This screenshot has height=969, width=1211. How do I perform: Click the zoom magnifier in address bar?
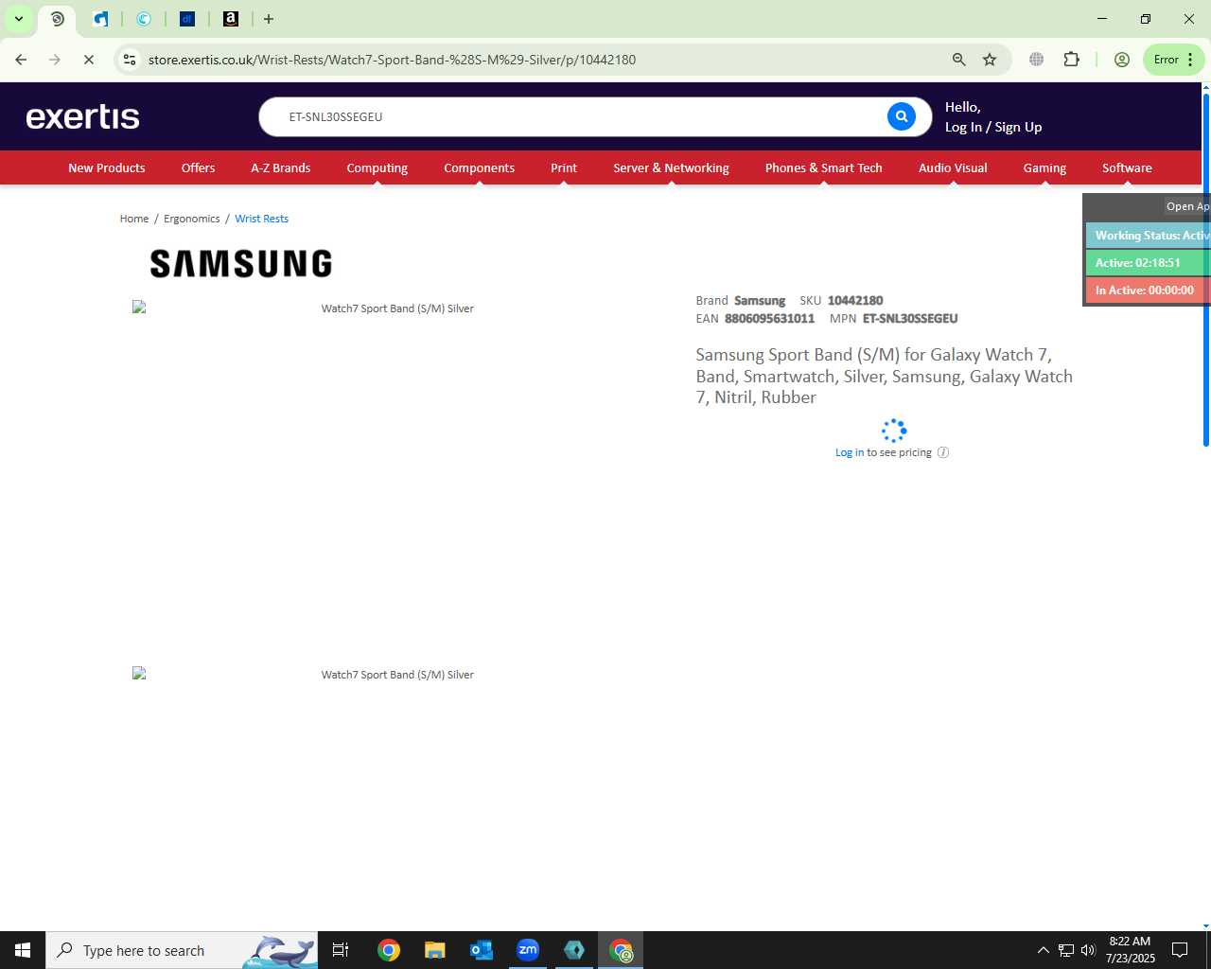pyautogui.click(x=959, y=60)
